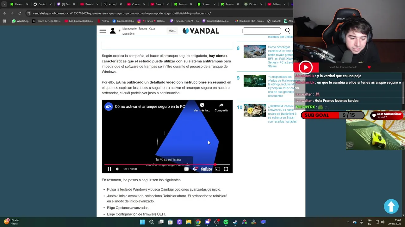The width and height of the screenshot is (405, 227).
Task: Open the Tanque tag link
Action: coord(143,28)
